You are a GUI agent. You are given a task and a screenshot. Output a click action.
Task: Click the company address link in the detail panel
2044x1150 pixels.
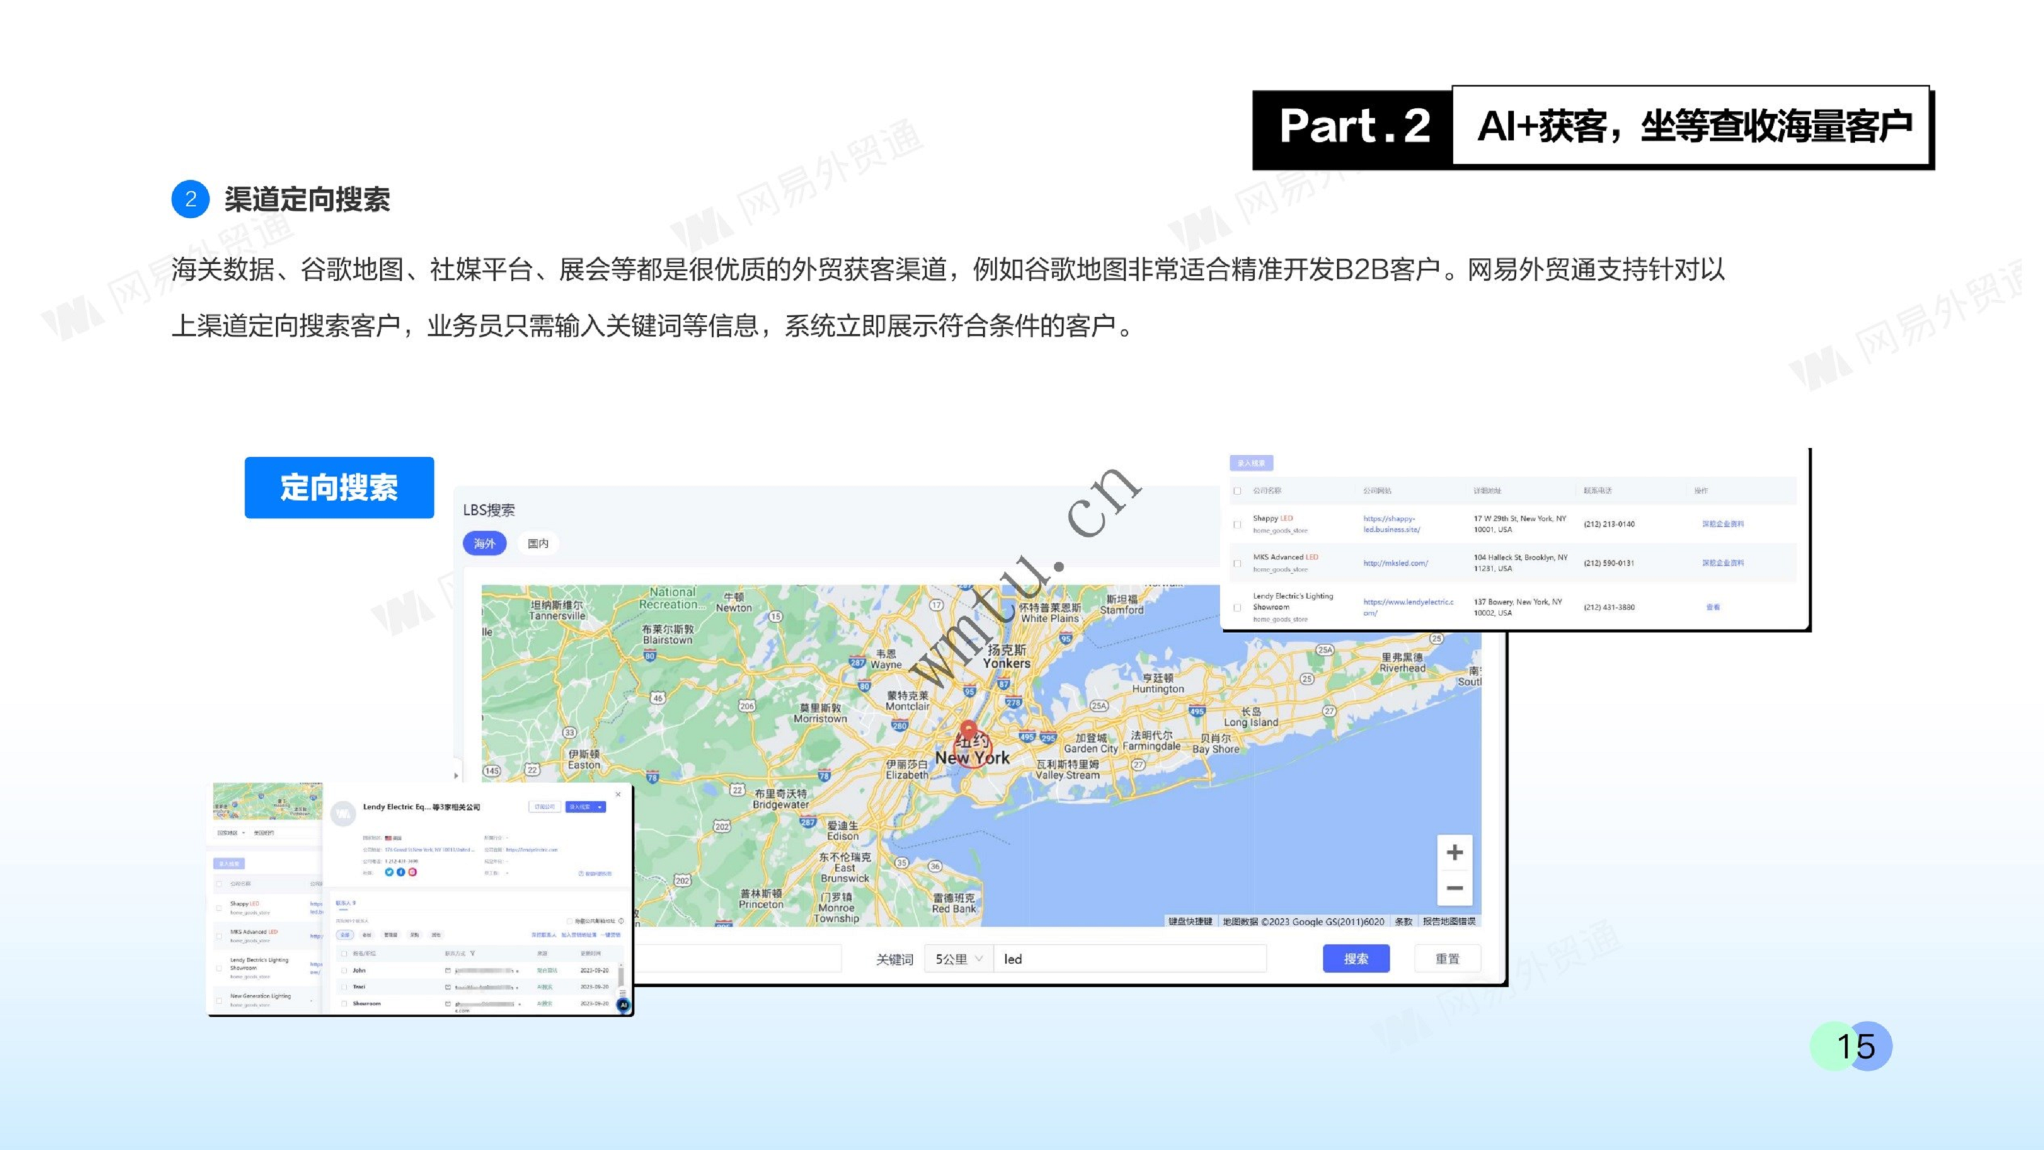430,850
